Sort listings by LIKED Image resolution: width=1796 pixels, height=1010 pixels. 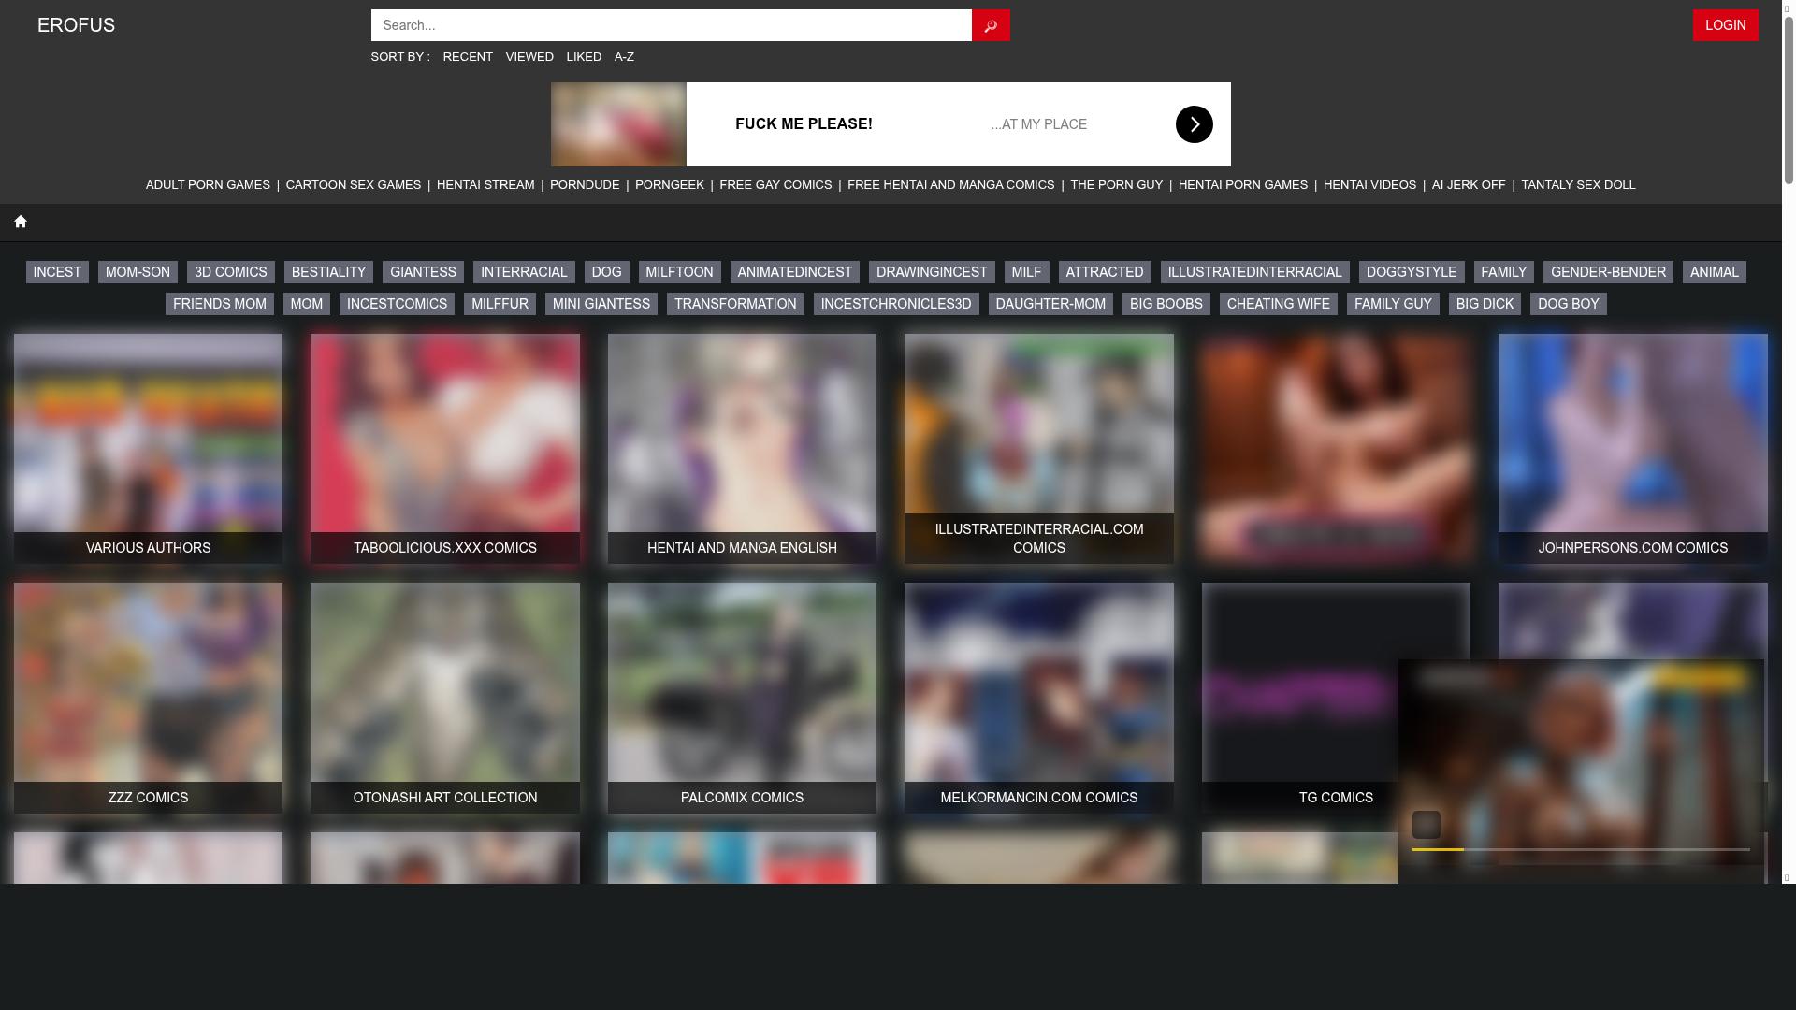pyautogui.click(x=583, y=57)
